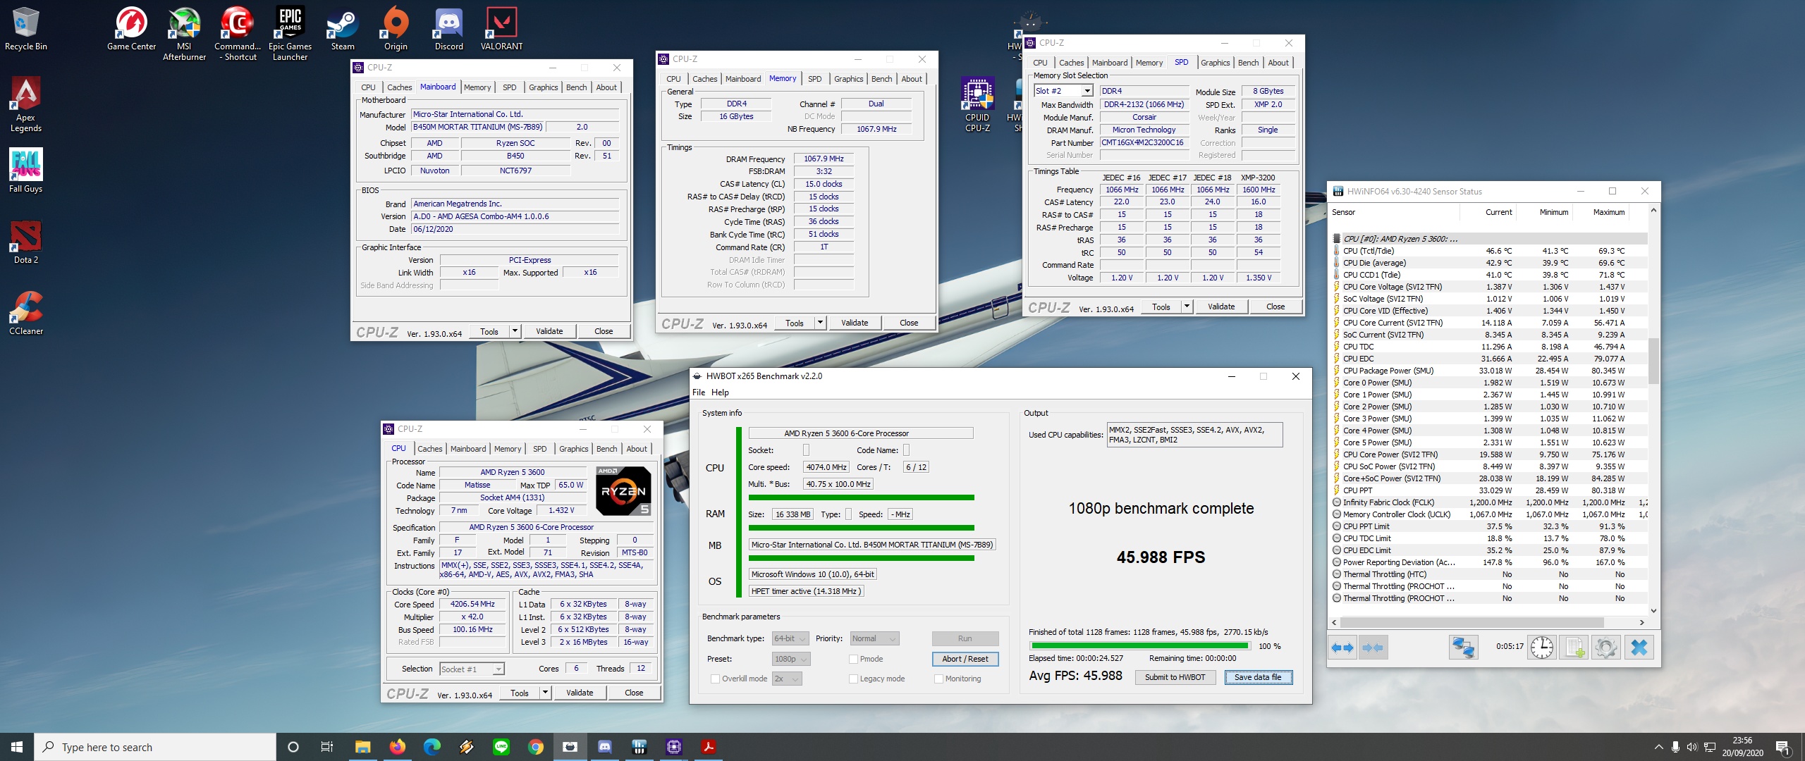Screen dimensions: 1805x761
Task: Select the Fall Guys desktop icon
Action: pyautogui.click(x=26, y=171)
